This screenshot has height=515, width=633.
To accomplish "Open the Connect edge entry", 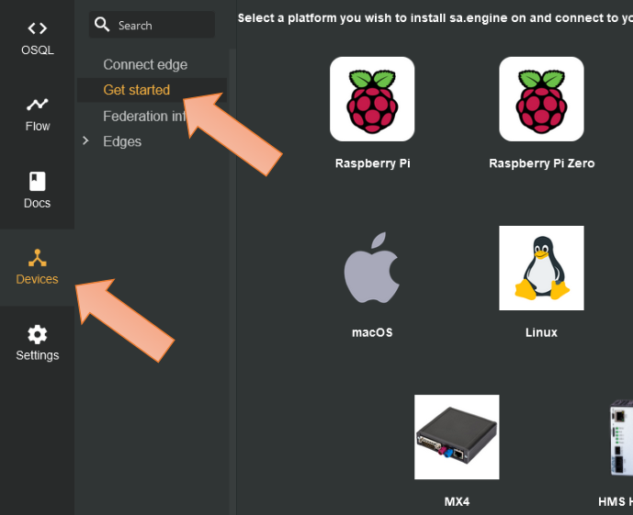I will [x=145, y=64].
